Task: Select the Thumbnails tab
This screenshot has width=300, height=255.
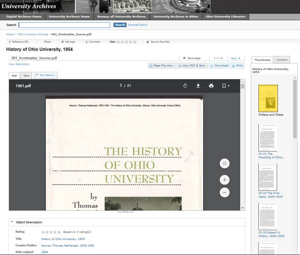Action: pos(262,60)
